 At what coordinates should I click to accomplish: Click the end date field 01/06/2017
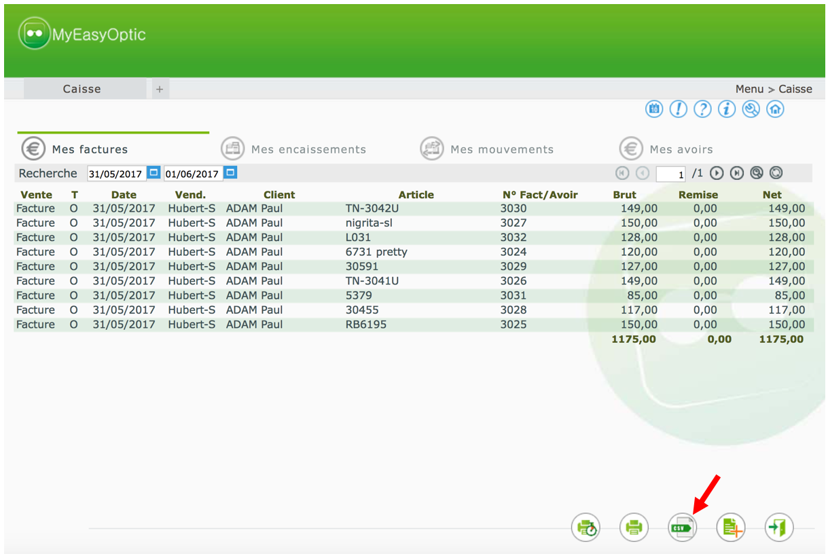[x=194, y=173]
